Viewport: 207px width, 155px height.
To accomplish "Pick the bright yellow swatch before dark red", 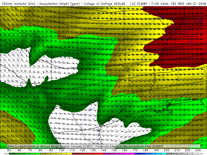I will click(69, 154).
